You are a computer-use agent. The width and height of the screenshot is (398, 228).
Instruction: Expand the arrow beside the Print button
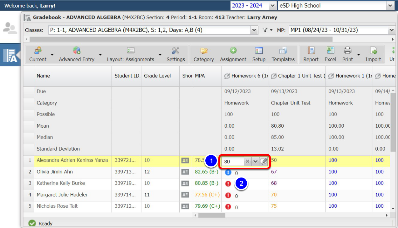tap(359, 55)
